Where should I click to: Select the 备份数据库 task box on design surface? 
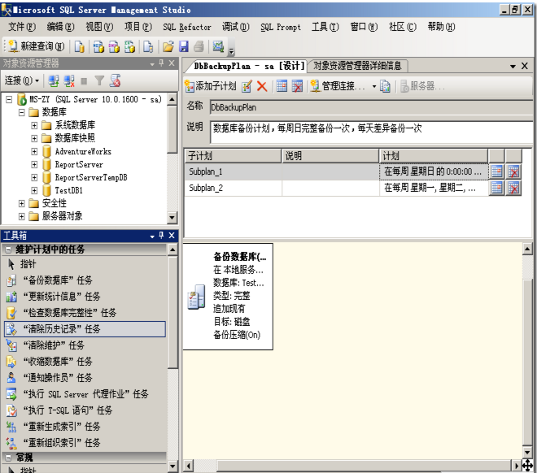228,297
